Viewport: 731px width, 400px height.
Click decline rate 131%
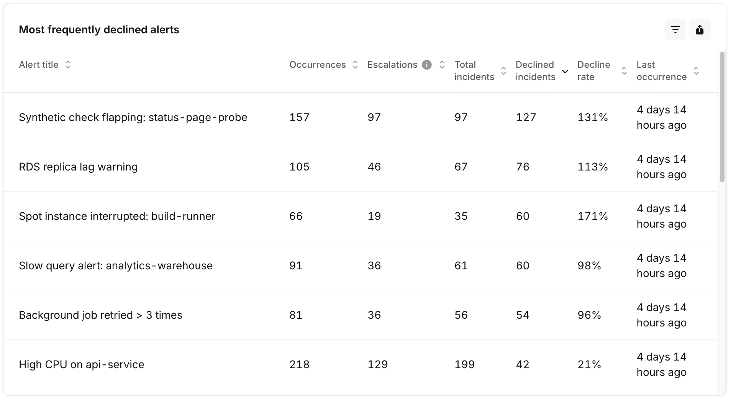click(593, 117)
